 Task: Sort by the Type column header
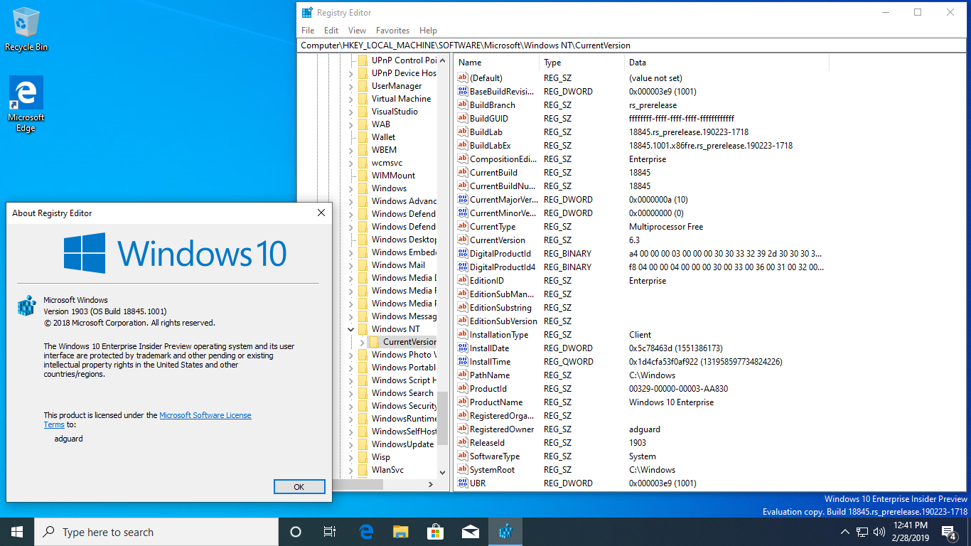582,63
